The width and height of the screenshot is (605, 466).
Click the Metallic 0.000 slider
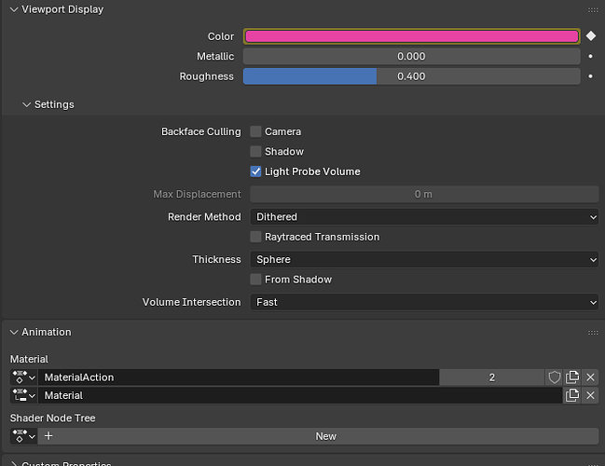pyautogui.click(x=412, y=56)
